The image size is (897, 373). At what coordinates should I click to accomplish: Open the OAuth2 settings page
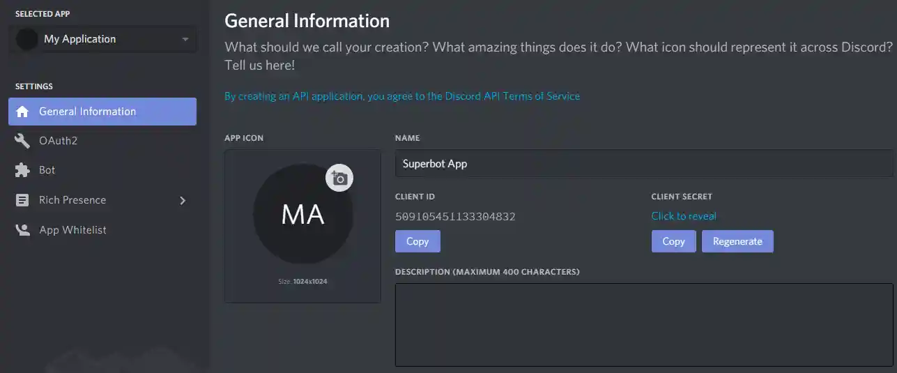point(58,141)
